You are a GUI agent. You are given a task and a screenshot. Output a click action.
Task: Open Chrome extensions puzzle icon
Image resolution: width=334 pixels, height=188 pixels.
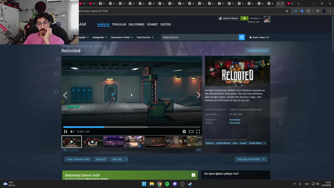tap(308, 11)
